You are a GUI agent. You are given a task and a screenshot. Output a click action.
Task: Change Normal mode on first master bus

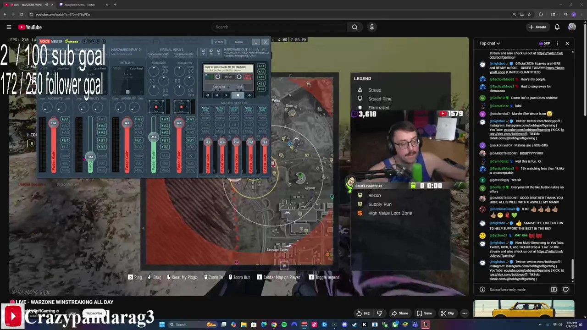click(206, 110)
